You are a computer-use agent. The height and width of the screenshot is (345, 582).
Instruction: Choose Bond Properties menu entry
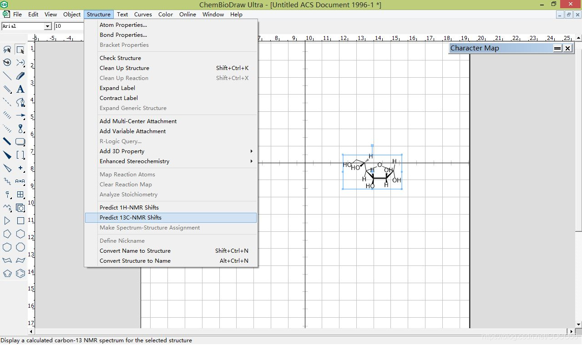[171, 35]
